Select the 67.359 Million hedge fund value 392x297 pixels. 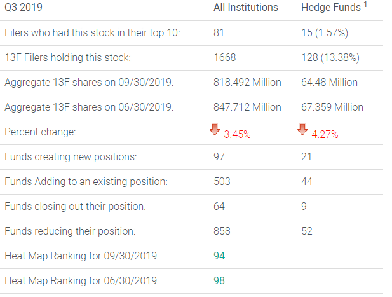pos(332,107)
